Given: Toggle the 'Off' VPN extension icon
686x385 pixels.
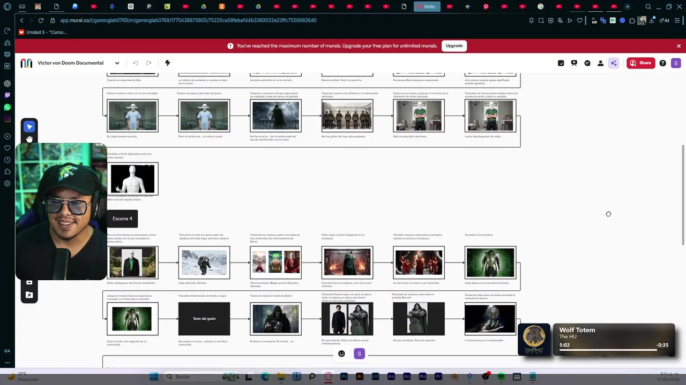Looking at the screenshot, I should pyautogui.click(x=594, y=20).
